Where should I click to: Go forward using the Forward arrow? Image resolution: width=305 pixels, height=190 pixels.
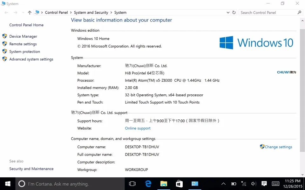tap(15, 13)
